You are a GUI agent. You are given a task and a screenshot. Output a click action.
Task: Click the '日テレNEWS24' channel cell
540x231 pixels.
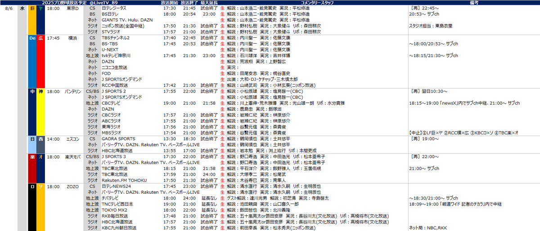[117, 186]
